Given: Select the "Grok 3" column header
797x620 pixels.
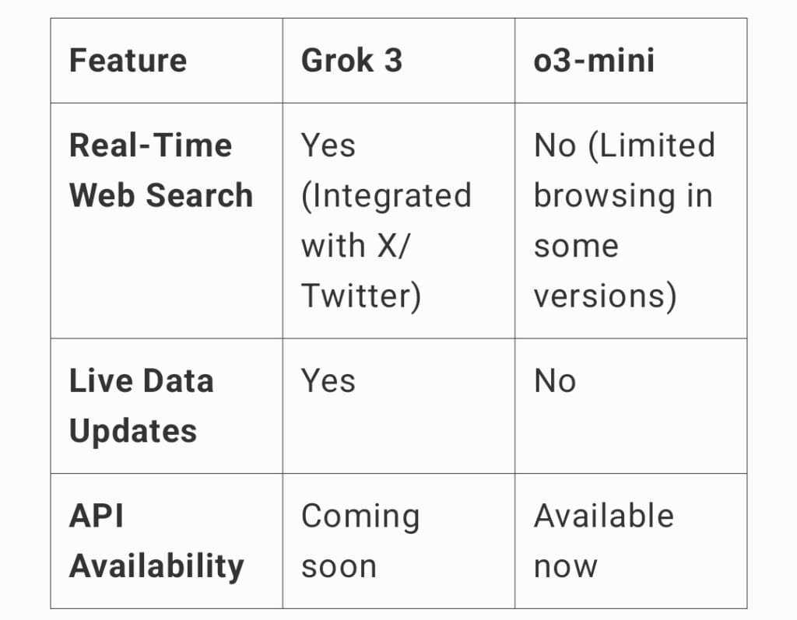Looking at the screenshot, I should [352, 61].
